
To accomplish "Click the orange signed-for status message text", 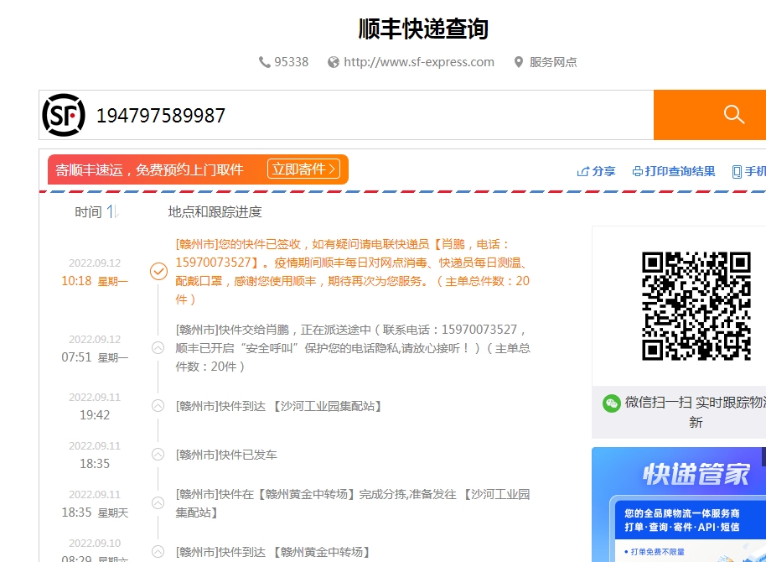I will 352,272.
